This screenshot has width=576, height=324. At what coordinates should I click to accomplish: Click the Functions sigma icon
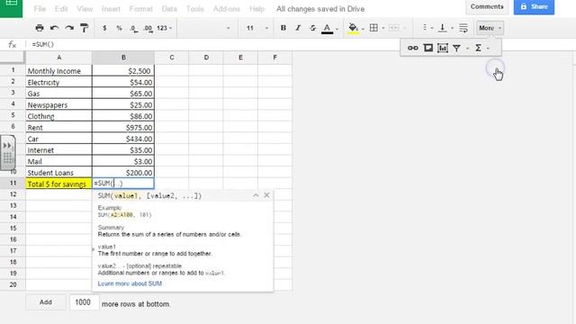478,48
